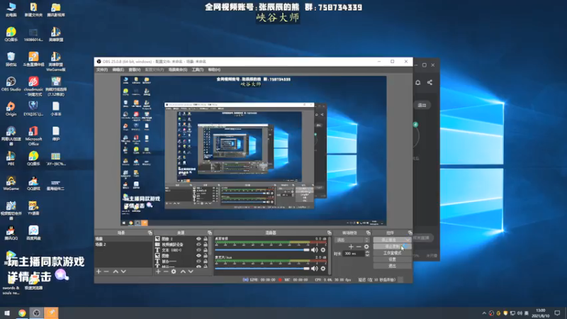Toggle lock on the text (GDI+) source
The height and width of the screenshot is (319, 567).
pos(206,250)
